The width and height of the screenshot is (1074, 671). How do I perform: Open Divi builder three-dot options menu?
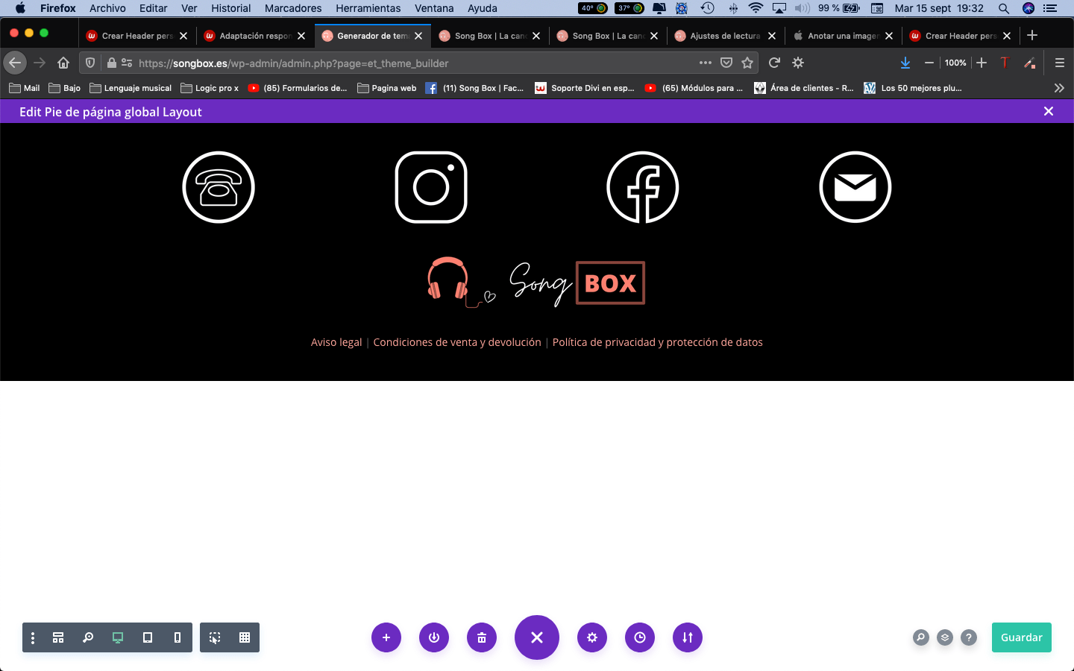[x=33, y=637]
